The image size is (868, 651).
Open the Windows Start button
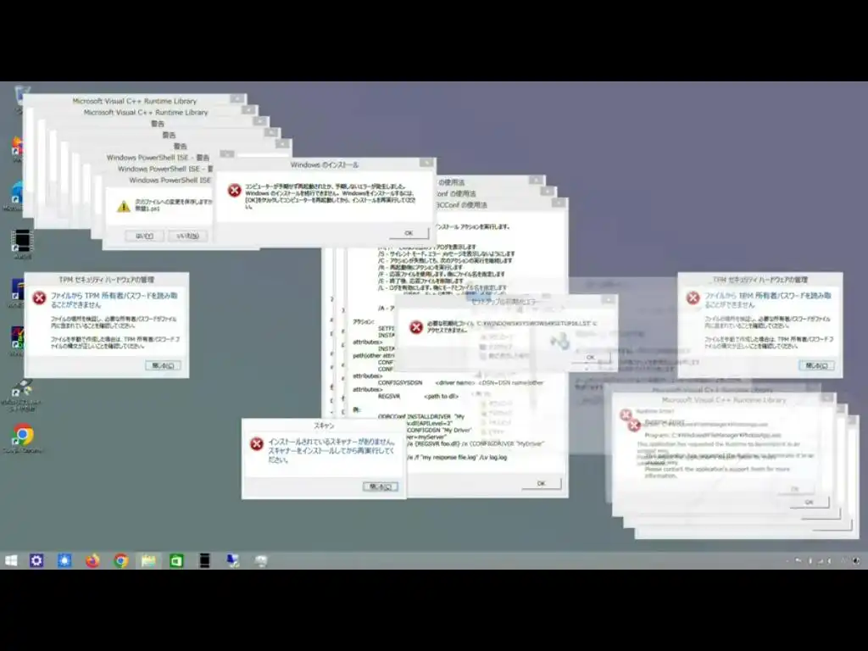pyautogui.click(x=11, y=561)
